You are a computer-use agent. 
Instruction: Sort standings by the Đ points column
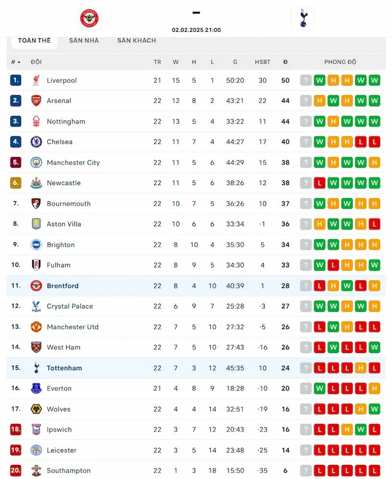285,62
